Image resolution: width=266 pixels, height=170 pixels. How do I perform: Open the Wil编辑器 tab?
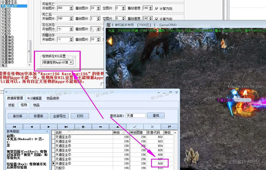tap(34, 98)
